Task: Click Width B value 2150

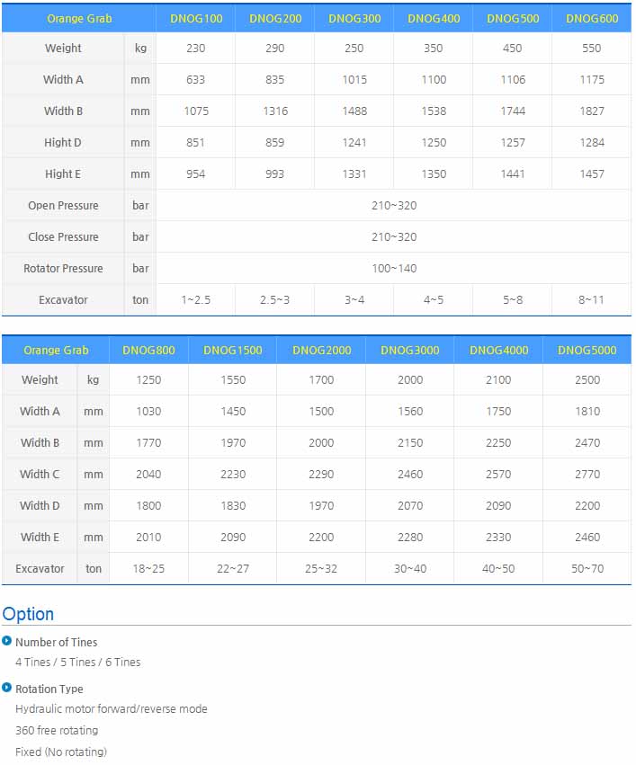Action: 410,443
